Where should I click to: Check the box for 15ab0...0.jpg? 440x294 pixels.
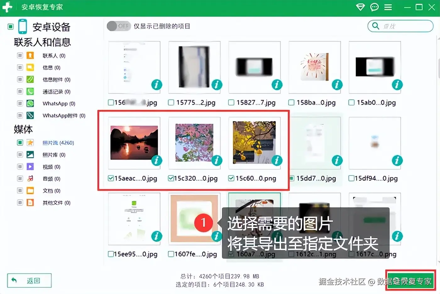coord(351,102)
